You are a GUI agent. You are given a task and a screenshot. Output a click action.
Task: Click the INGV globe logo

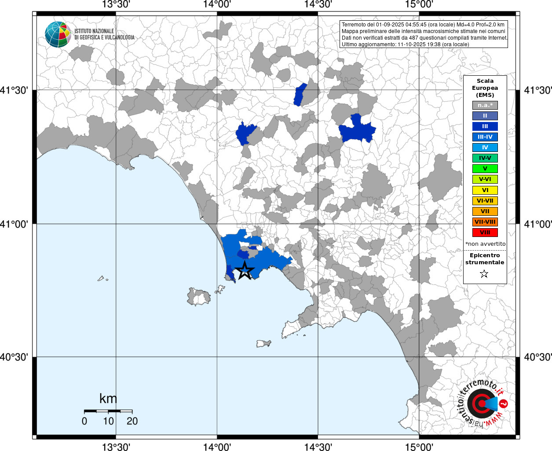(58, 34)
